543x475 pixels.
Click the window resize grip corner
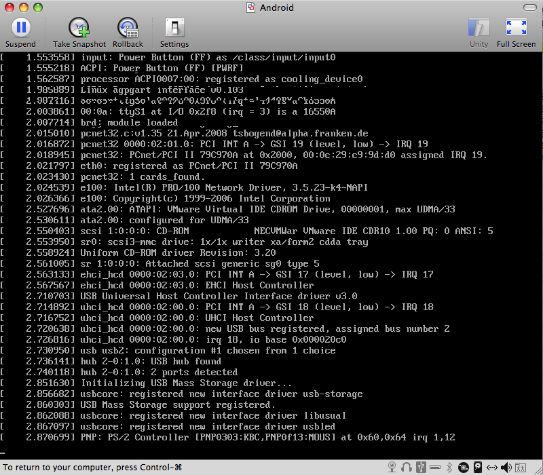point(538,470)
